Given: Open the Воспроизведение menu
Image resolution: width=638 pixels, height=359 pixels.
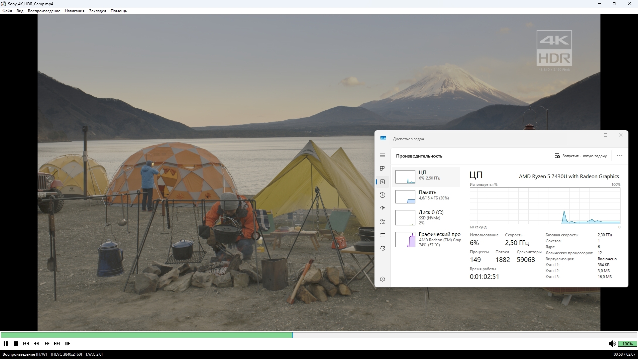Looking at the screenshot, I should 44,11.
